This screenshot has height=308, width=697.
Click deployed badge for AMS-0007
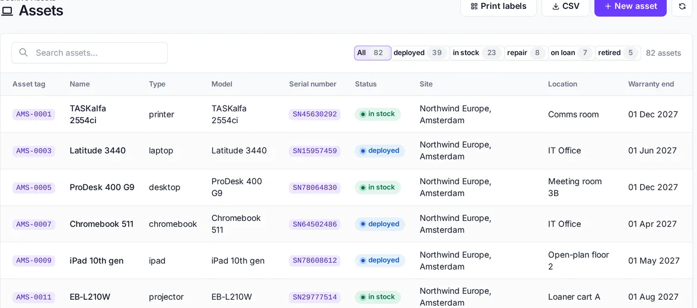click(380, 224)
